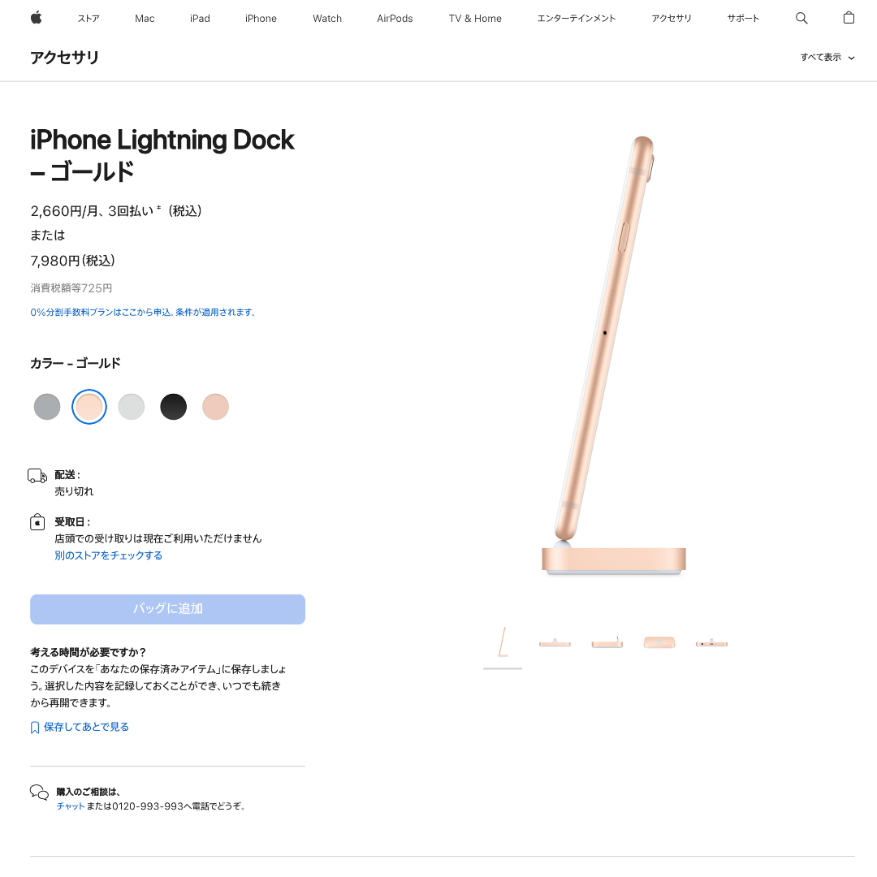The height and width of the screenshot is (877, 877).
Task: Expand the すべて表示 dropdown
Action: pyautogui.click(x=827, y=57)
